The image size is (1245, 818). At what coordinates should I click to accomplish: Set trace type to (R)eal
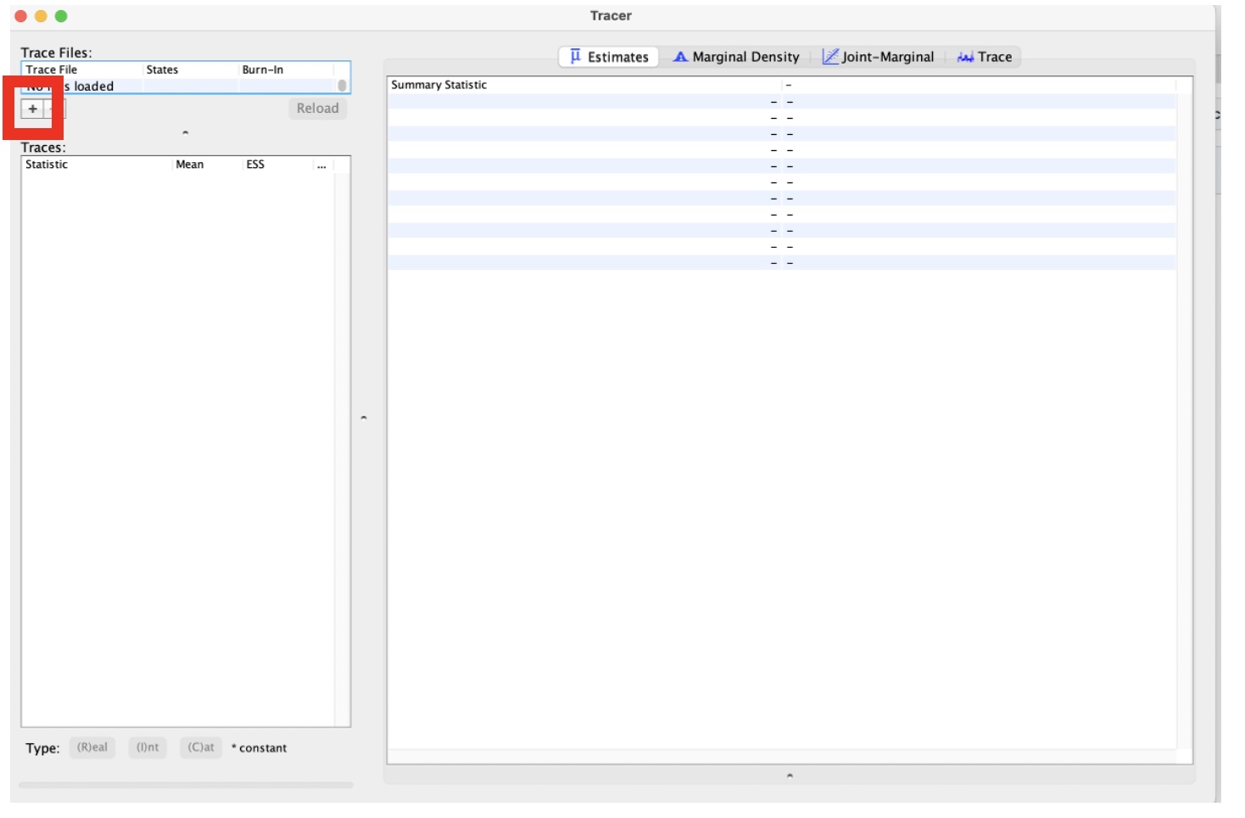[92, 748]
